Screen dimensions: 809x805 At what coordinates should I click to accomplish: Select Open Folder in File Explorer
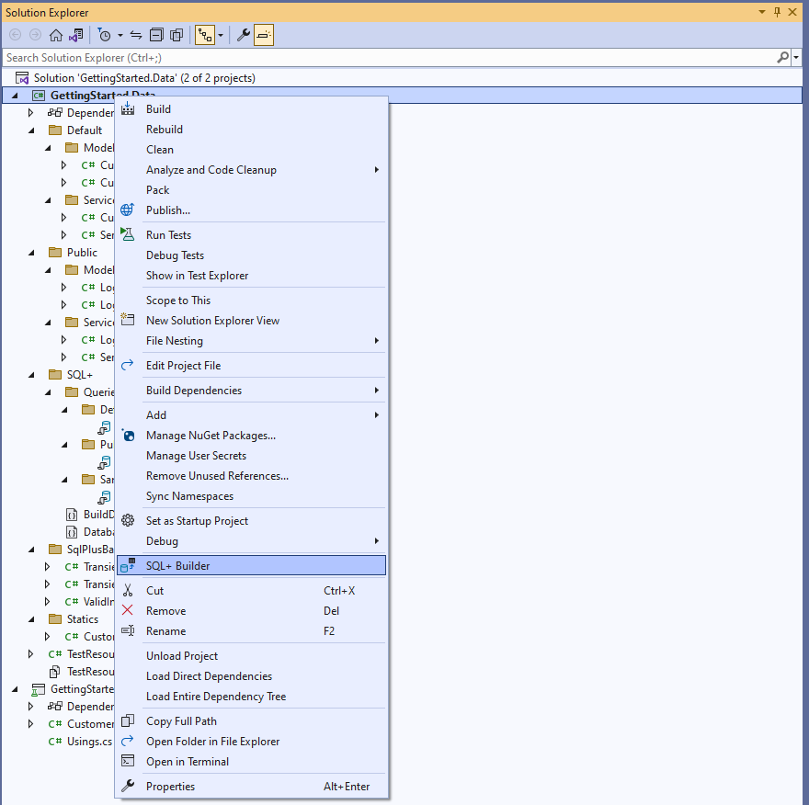pyautogui.click(x=251, y=742)
